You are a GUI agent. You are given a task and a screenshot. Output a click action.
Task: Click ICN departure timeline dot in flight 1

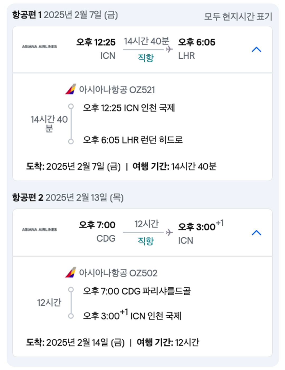coord(71,106)
